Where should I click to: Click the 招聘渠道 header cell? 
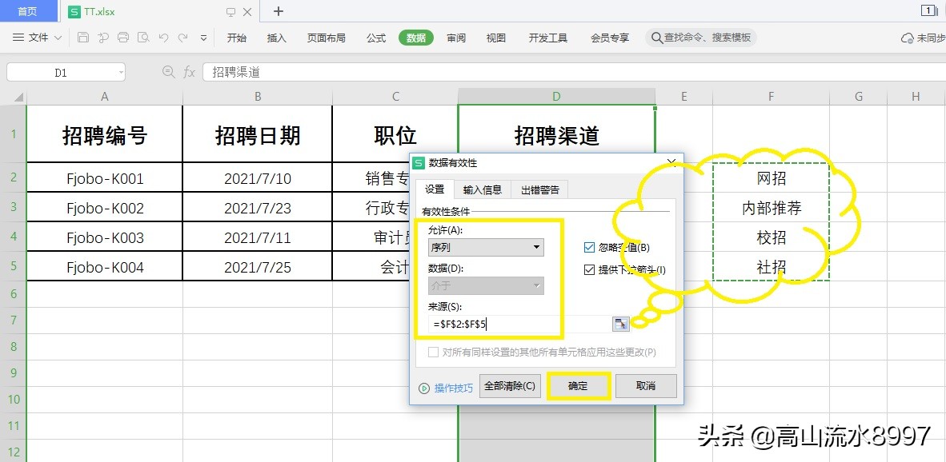(x=556, y=135)
